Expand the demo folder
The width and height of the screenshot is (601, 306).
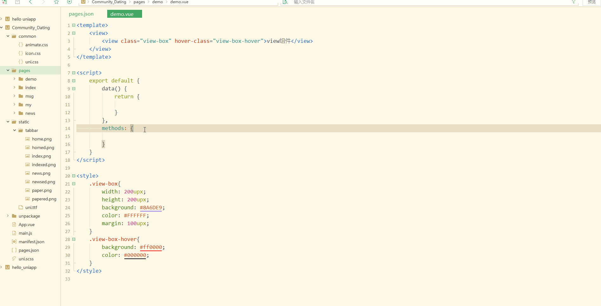[x=14, y=79]
